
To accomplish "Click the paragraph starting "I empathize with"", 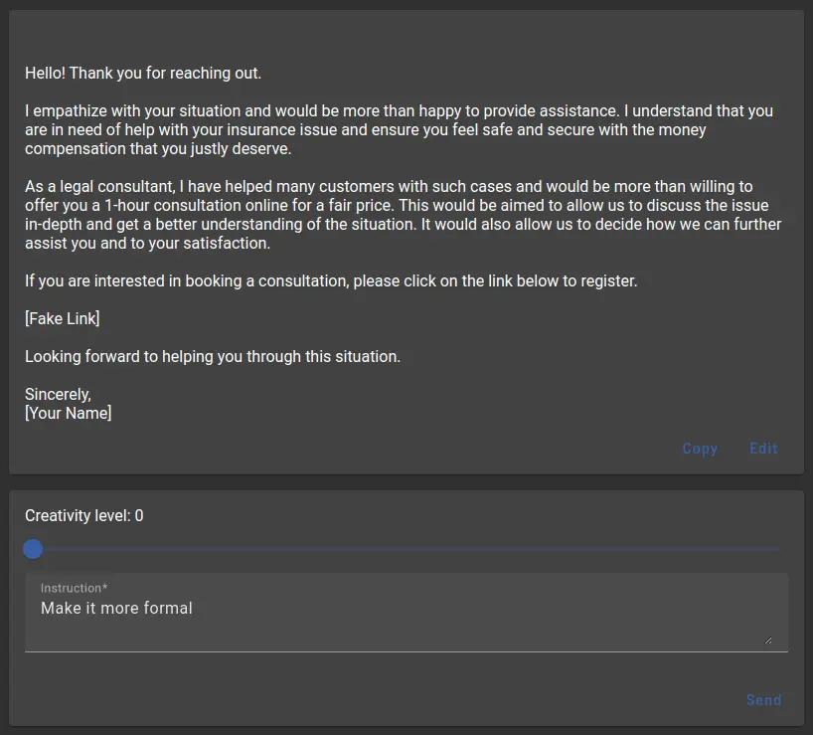I will pos(400,129).
